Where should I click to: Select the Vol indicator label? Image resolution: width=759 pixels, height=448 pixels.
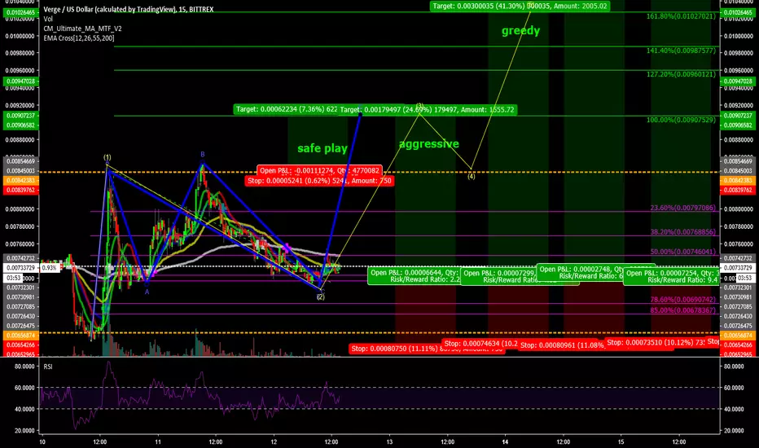[48, 19]
